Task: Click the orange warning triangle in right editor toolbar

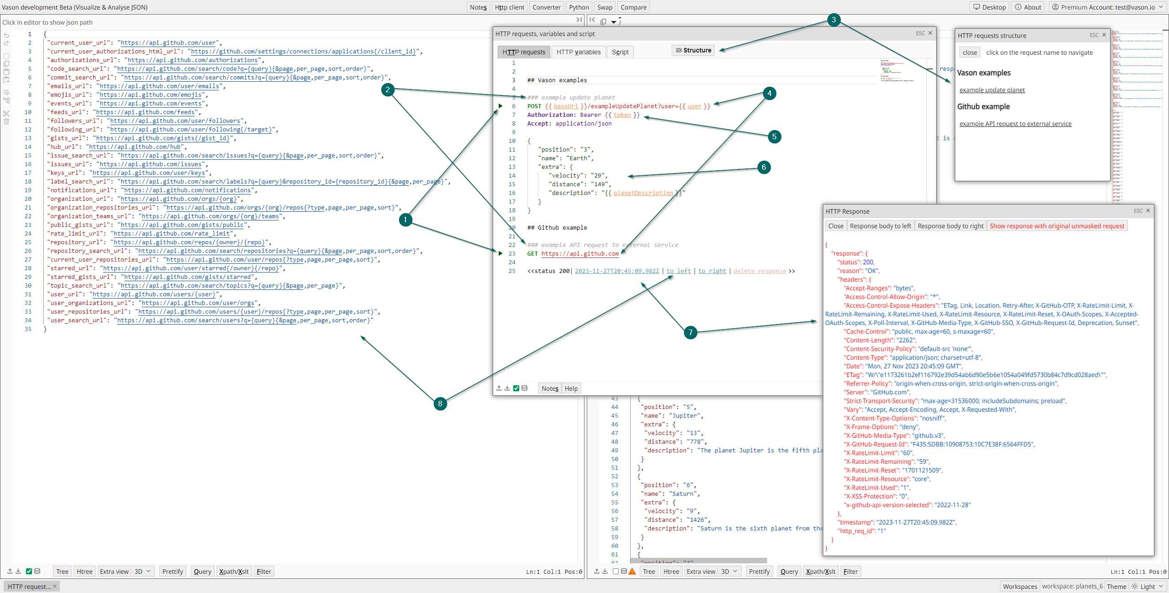Action: click(632, 571)
